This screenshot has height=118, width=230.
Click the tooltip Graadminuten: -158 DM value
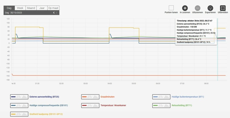[x=187, y=27]
